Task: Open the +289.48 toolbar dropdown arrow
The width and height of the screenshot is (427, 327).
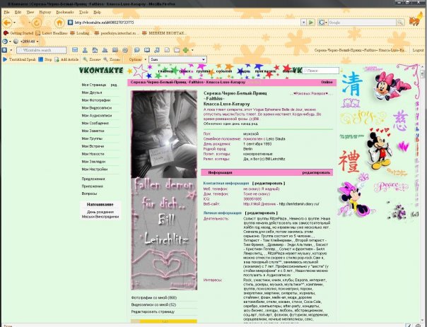Action: (x=37, y=42)
